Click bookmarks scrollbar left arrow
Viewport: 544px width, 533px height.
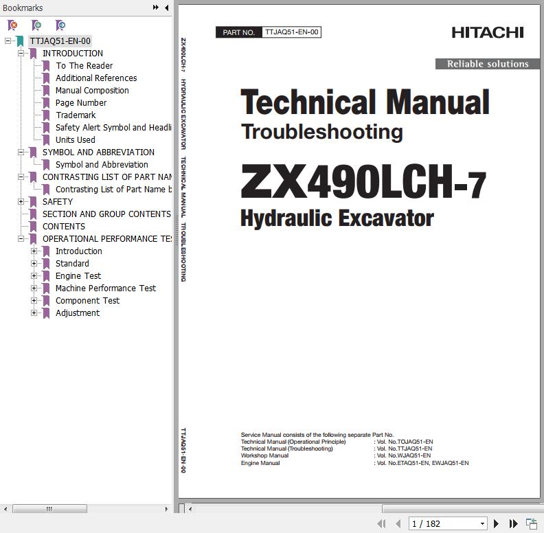(5, 509)
